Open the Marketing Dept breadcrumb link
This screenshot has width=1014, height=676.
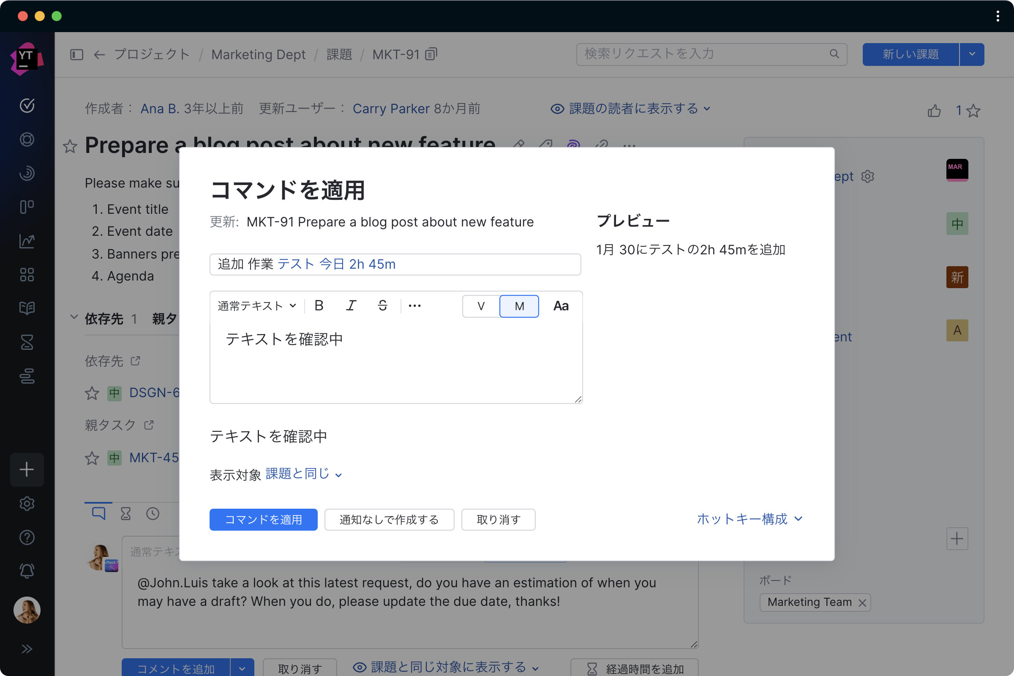pyautogui.click(x=258, y=55)
